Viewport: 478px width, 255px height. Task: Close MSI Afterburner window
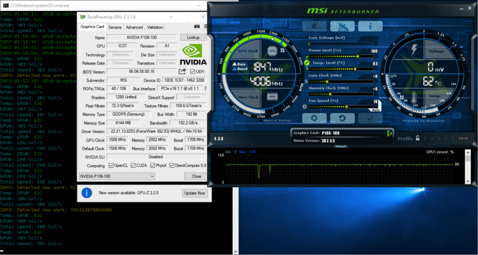(x=470, y=8)
